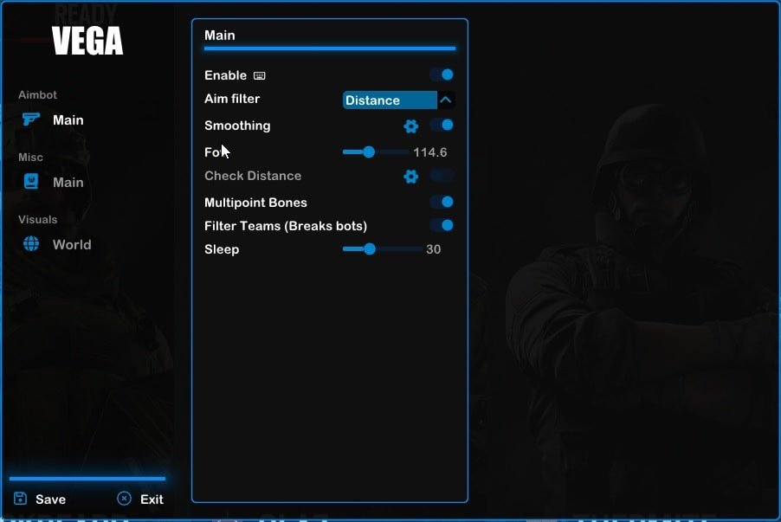The image size is (781, 522).
Task: Collapse the Aim filter list with the chevron
Action: click(447, 100)
